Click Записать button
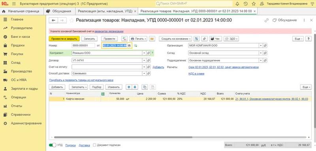Image resolution: width=316 pixels, height=151 pixels. [89, 39]
